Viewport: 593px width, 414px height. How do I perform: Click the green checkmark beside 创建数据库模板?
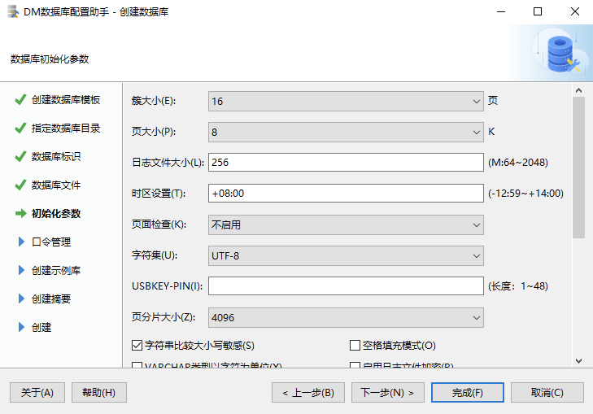point(20,100)
